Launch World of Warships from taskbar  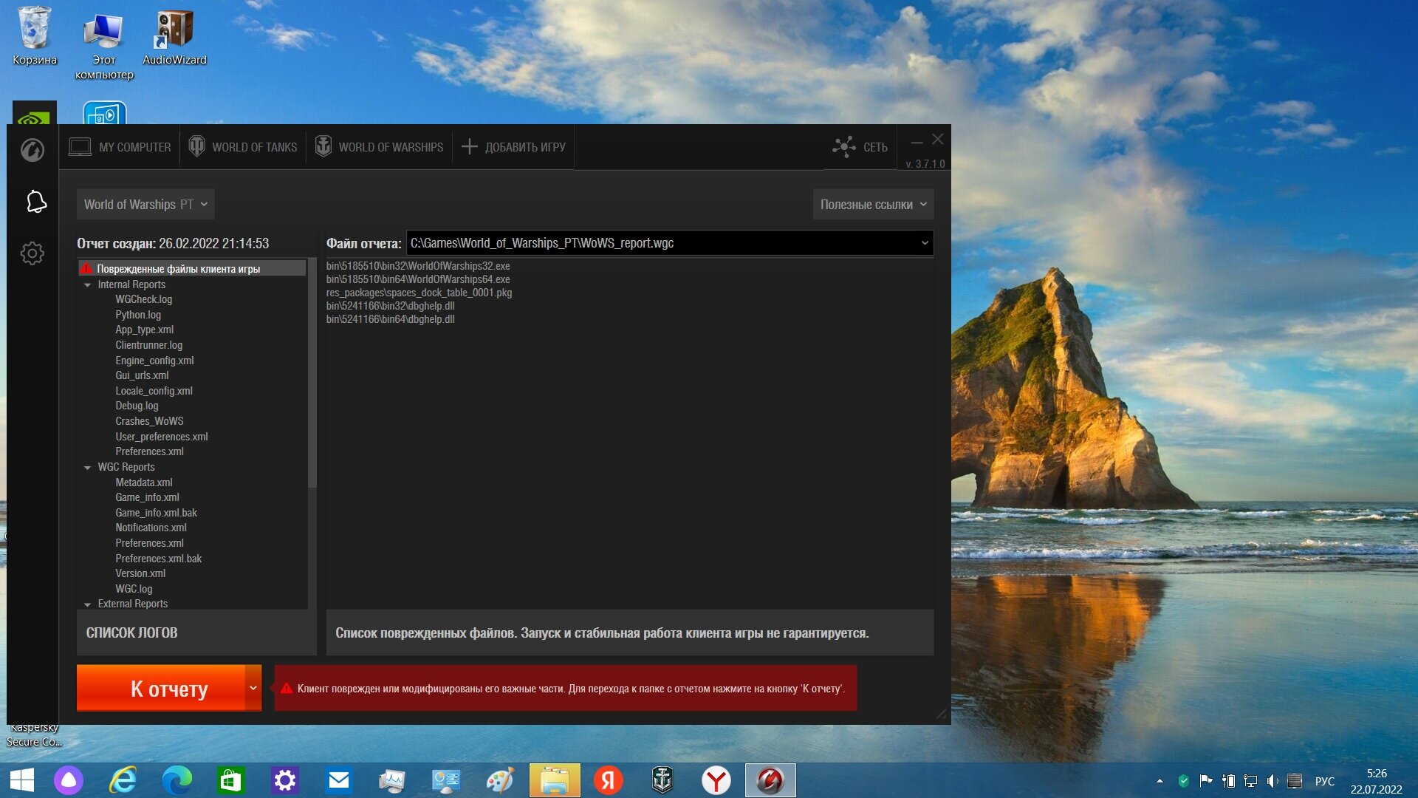coord(662,780)
